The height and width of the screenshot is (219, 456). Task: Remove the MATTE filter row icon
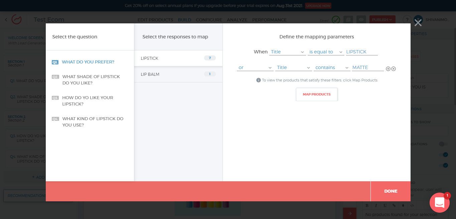394,69
